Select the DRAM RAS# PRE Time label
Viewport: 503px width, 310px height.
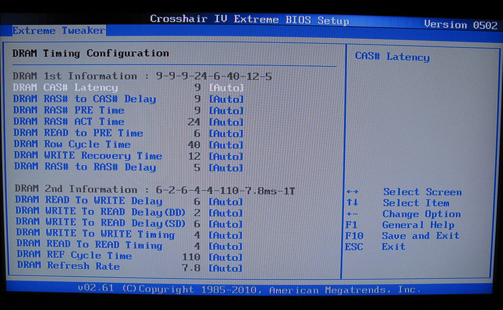click(x=69, y=110)
